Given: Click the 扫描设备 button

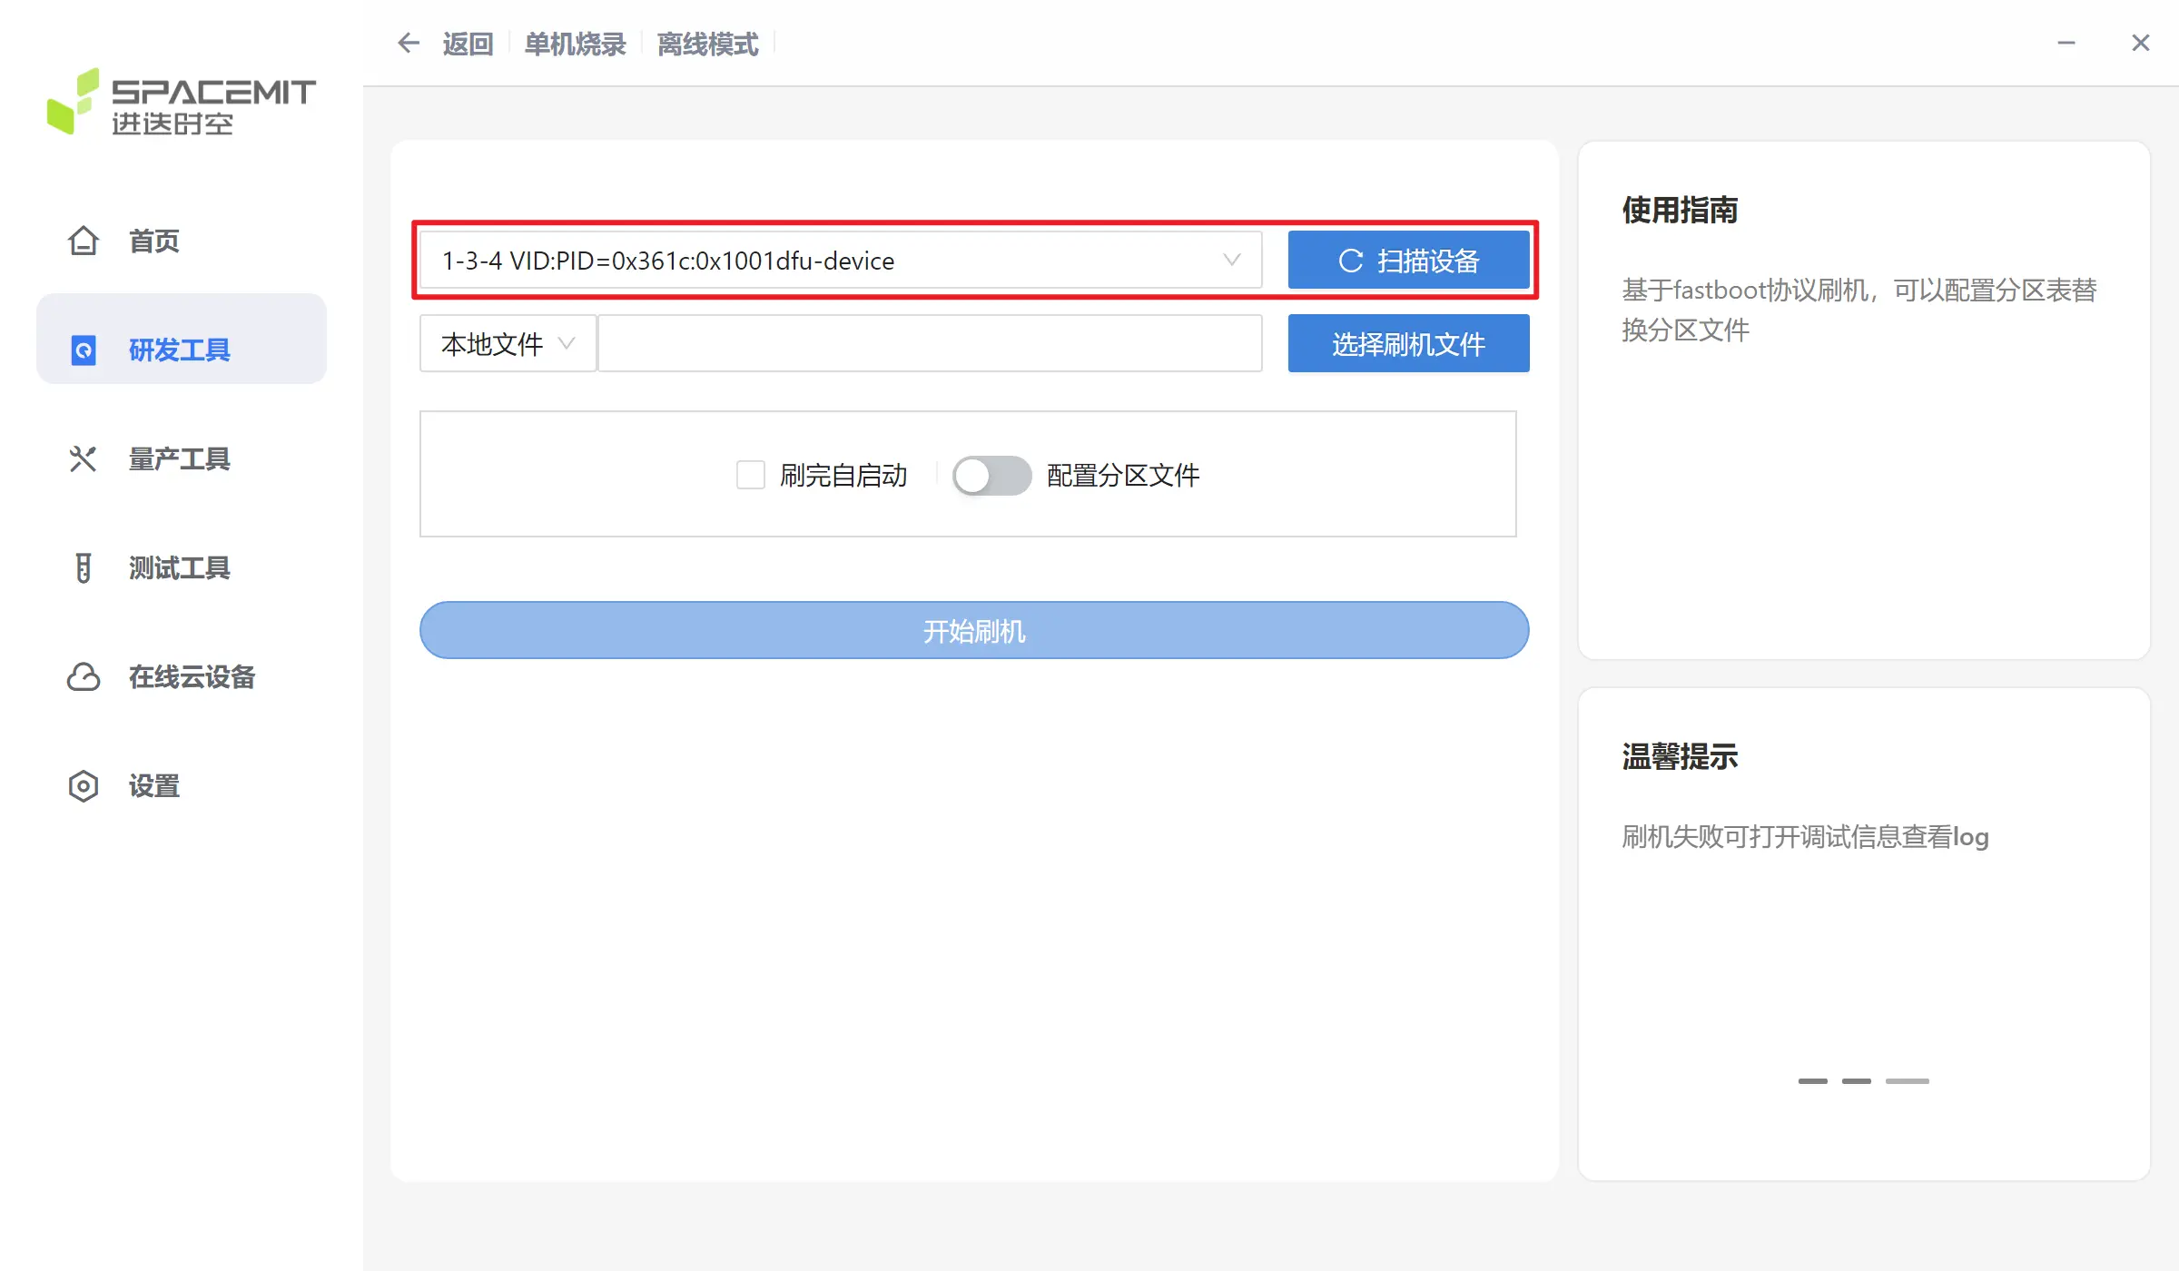Looking at the screenshot, I should pyautogui.click(x=1408, y=260).
